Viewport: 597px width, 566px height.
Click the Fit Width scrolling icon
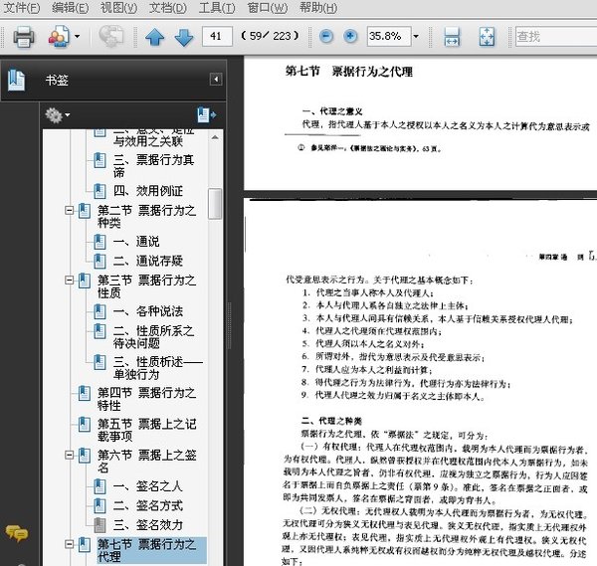pos(452,37)
